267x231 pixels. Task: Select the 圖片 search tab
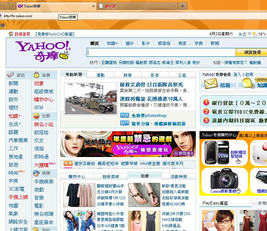click(x=130, y=43)
